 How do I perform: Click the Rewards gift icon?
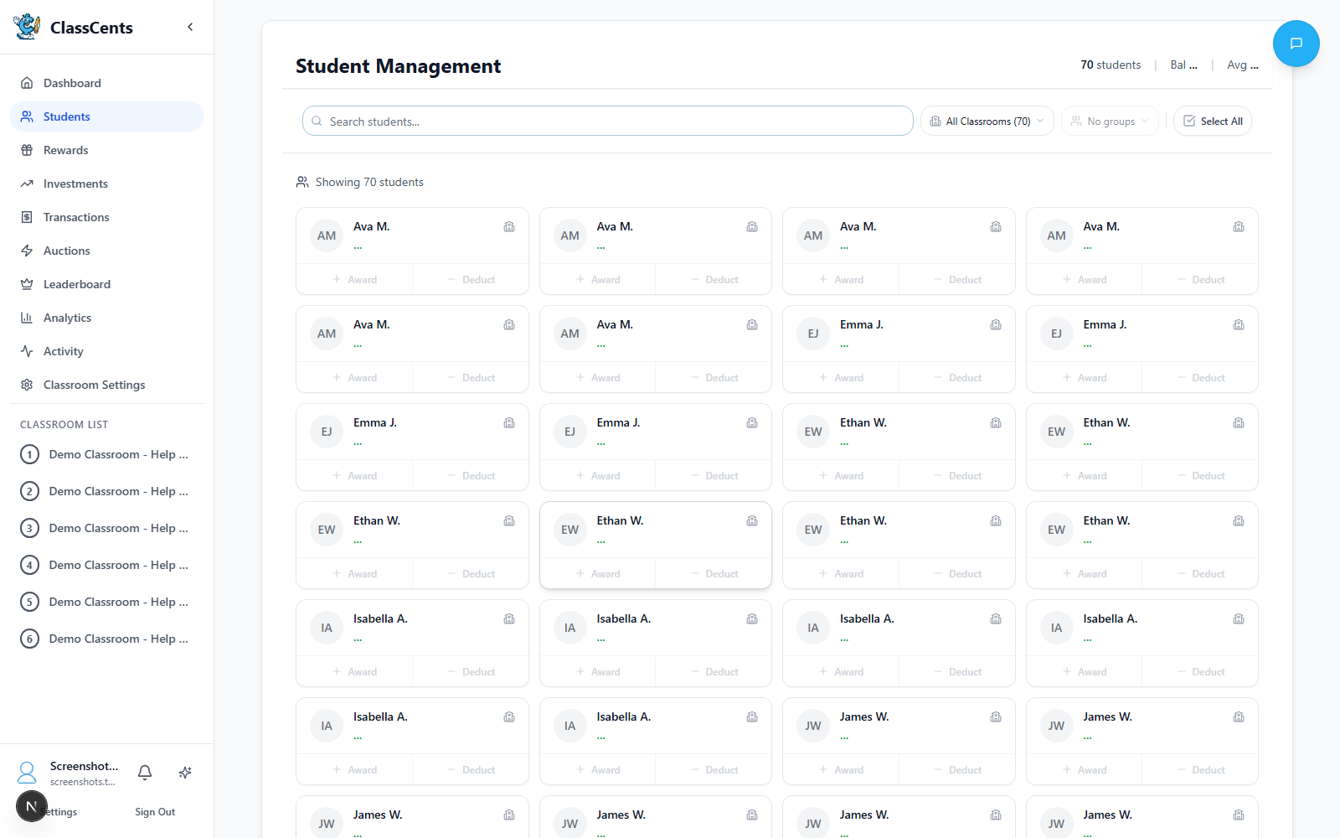pos(27,150)
